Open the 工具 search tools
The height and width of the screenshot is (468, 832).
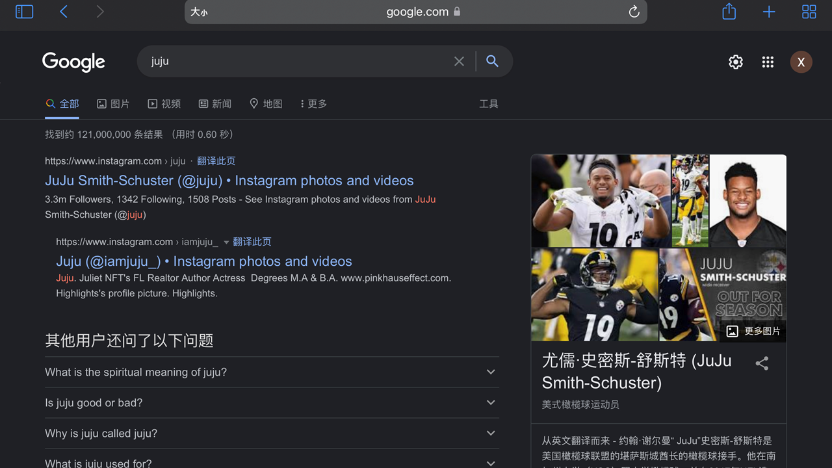(489, 104)
